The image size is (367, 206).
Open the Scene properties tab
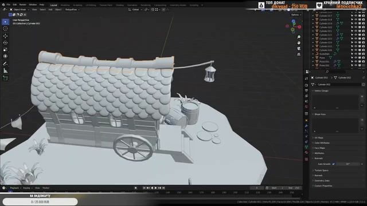pos(306,101)
